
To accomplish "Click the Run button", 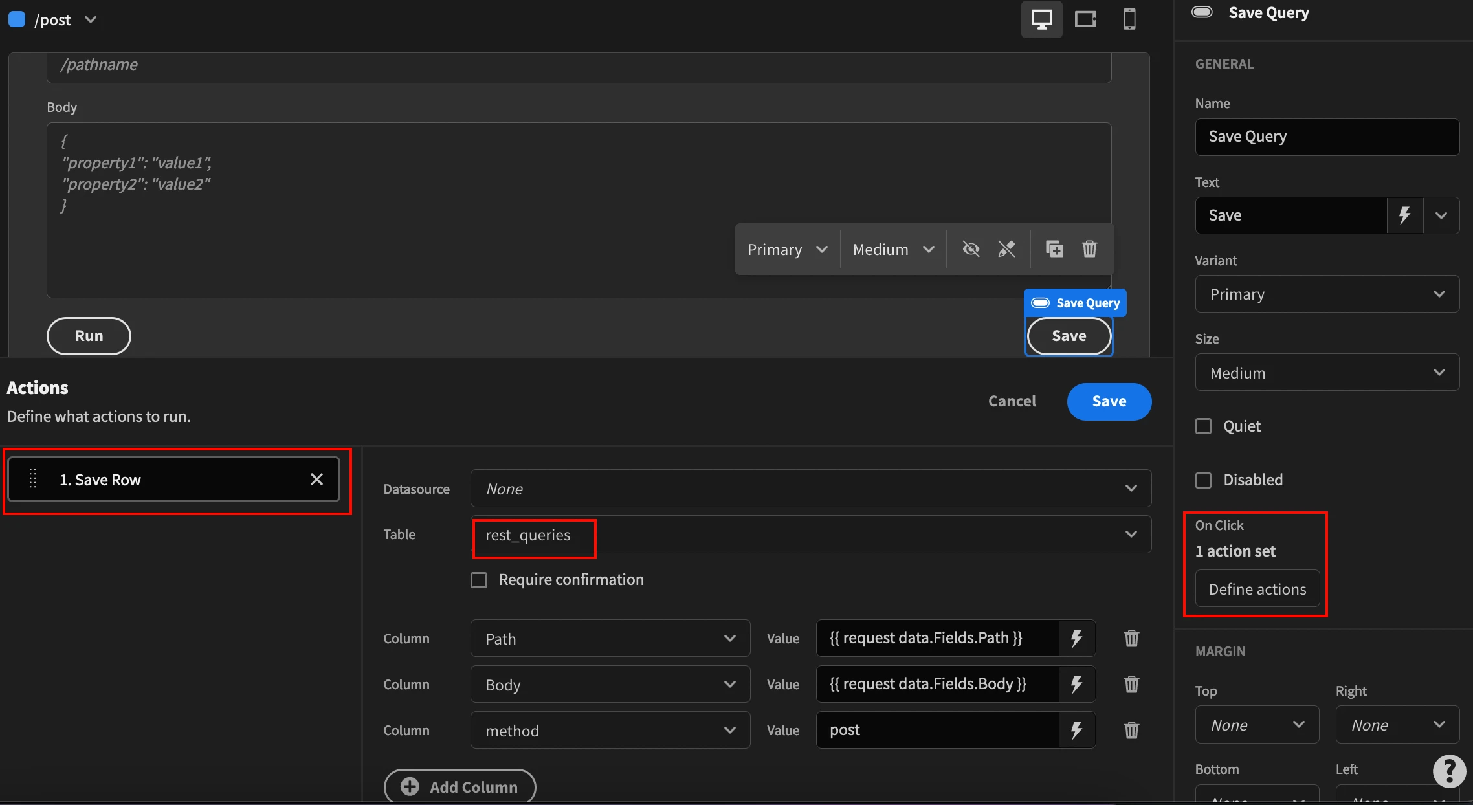I will point(89,336).
